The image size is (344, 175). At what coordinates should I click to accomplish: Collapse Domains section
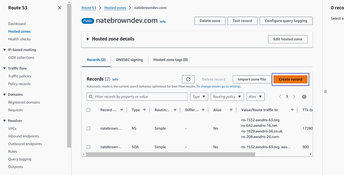tap(4, 94)
